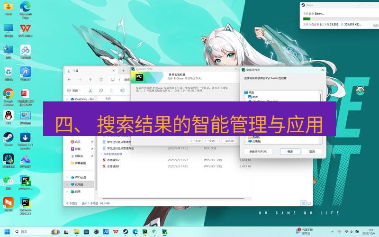Click 取消 in the browse folder dialog
Image resolution: width=379 pixels, height=237 pixels.
pos(312,152)
